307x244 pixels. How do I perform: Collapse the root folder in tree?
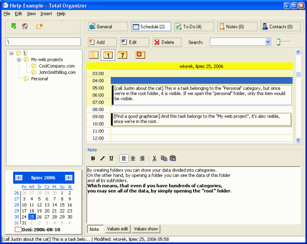click(11, 53)
